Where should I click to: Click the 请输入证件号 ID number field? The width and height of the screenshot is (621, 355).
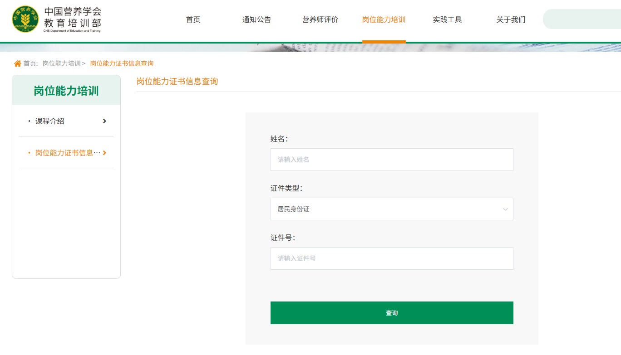[391, 258]
